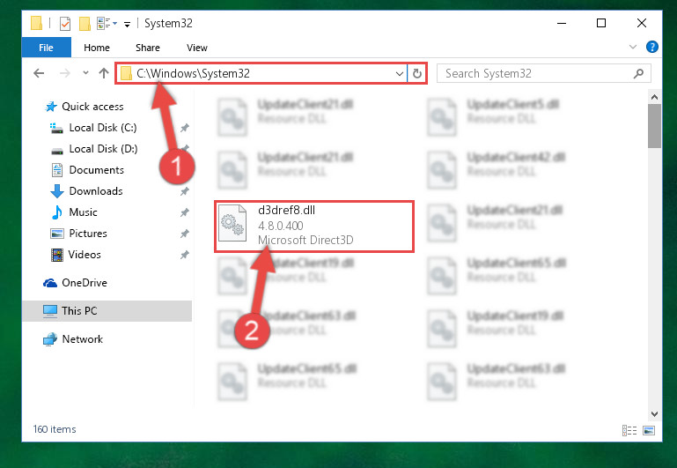677x468 pixels.
Task: Click scrollbar down arrow in file list
Action: (x=654, y=414)
